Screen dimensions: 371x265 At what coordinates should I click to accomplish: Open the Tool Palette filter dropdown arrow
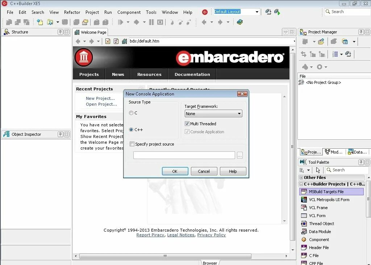click(x=308, y=170)
